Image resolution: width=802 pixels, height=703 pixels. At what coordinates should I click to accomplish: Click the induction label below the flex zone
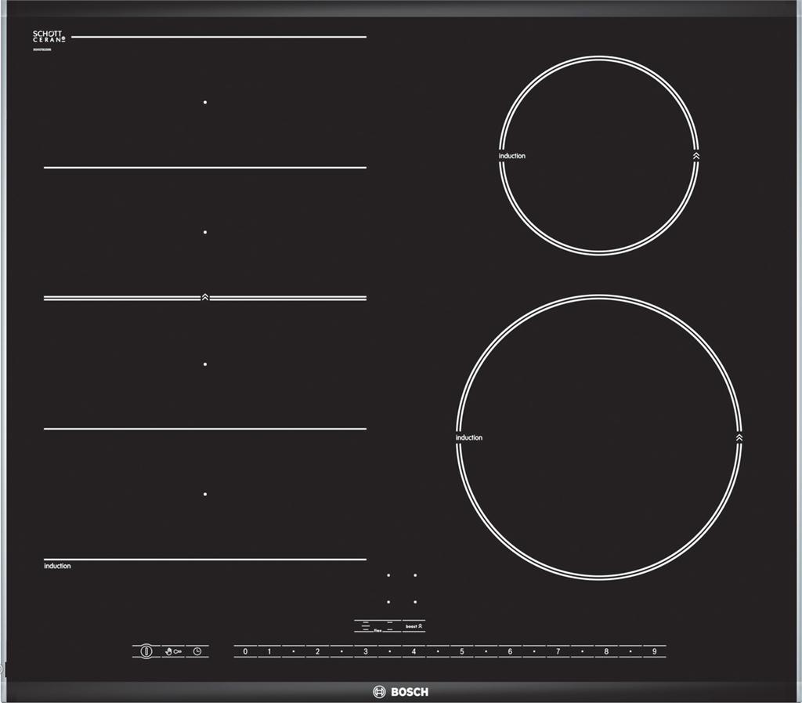pyautogui.click(x=57, y=566)
